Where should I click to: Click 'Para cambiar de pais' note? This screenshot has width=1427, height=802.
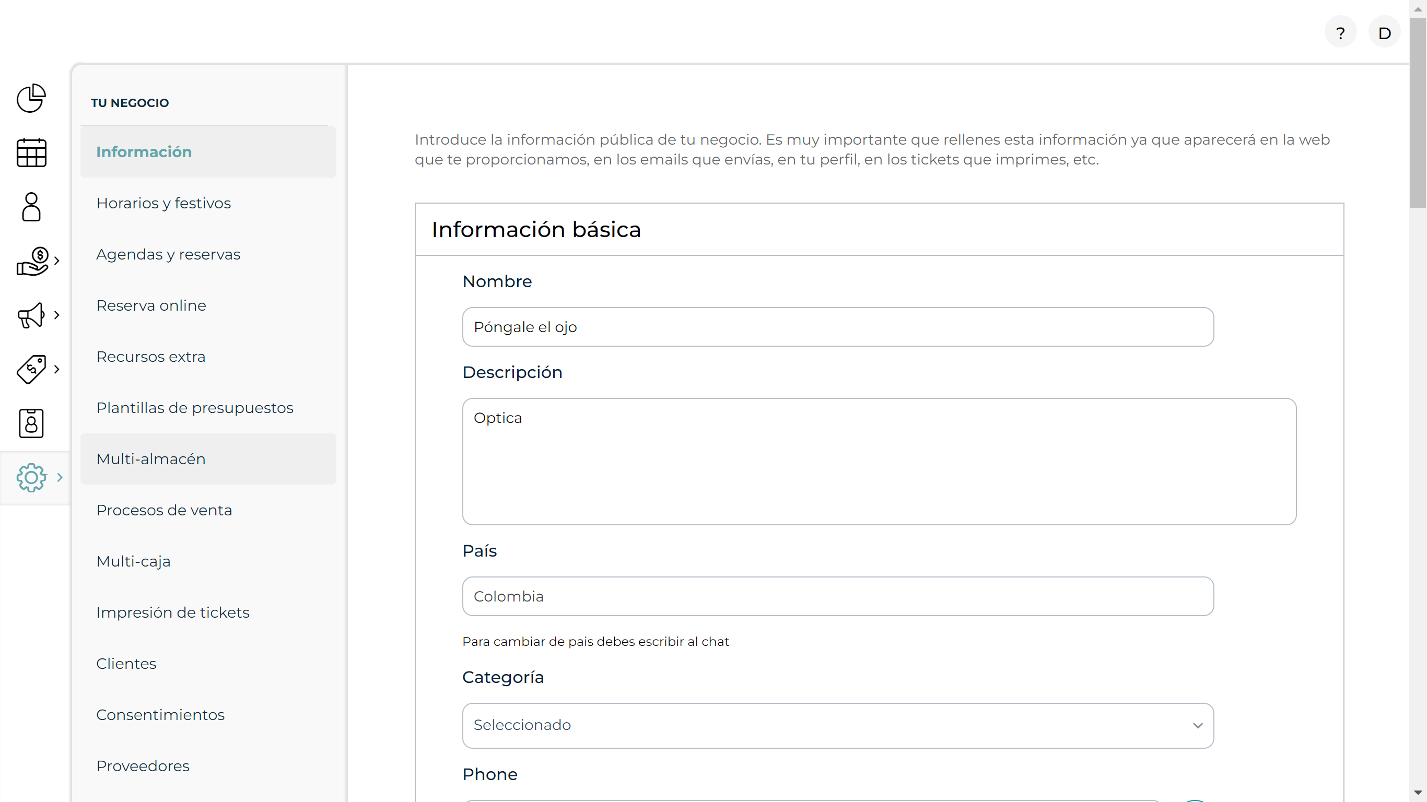pos(595,641)
